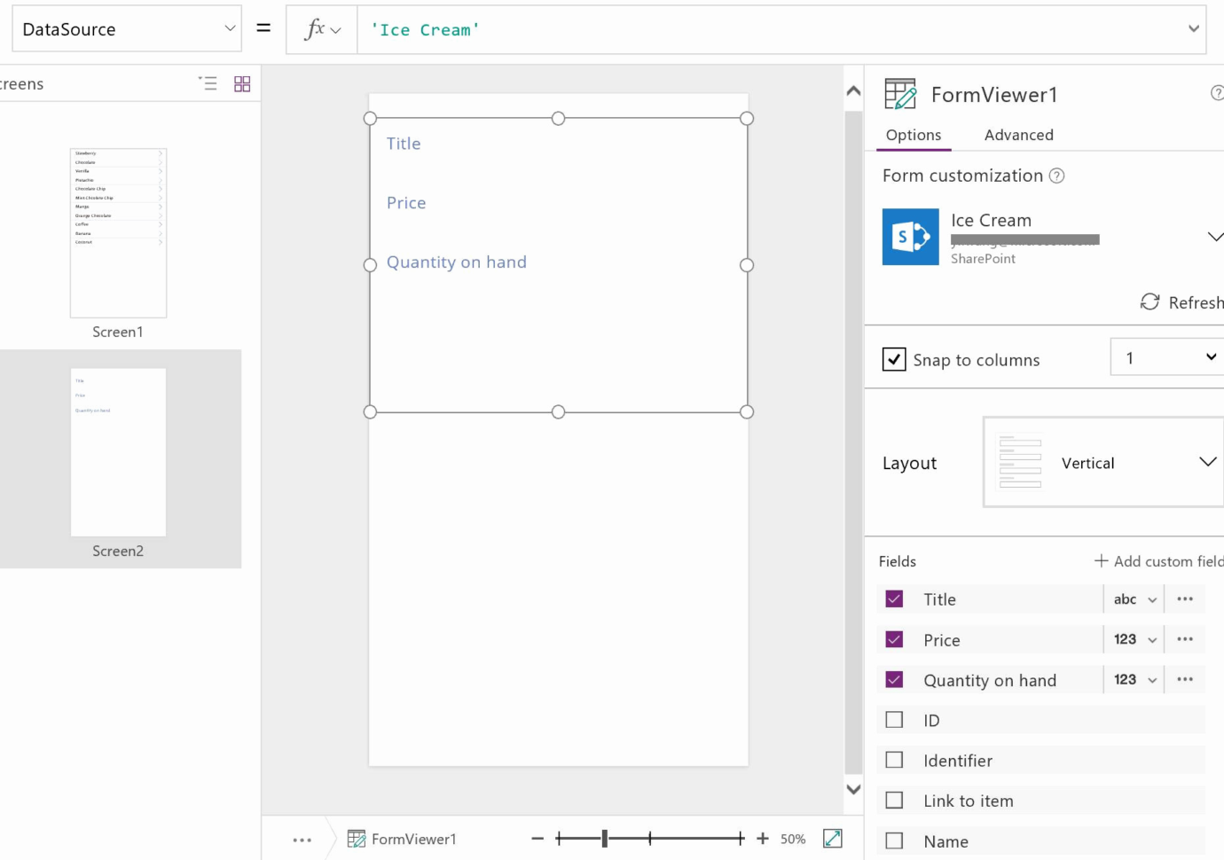Viewport: 1224px width, 860px height.
Task: Click breadcrumb ellipsis in bottom bar
Action: [302, 840]
